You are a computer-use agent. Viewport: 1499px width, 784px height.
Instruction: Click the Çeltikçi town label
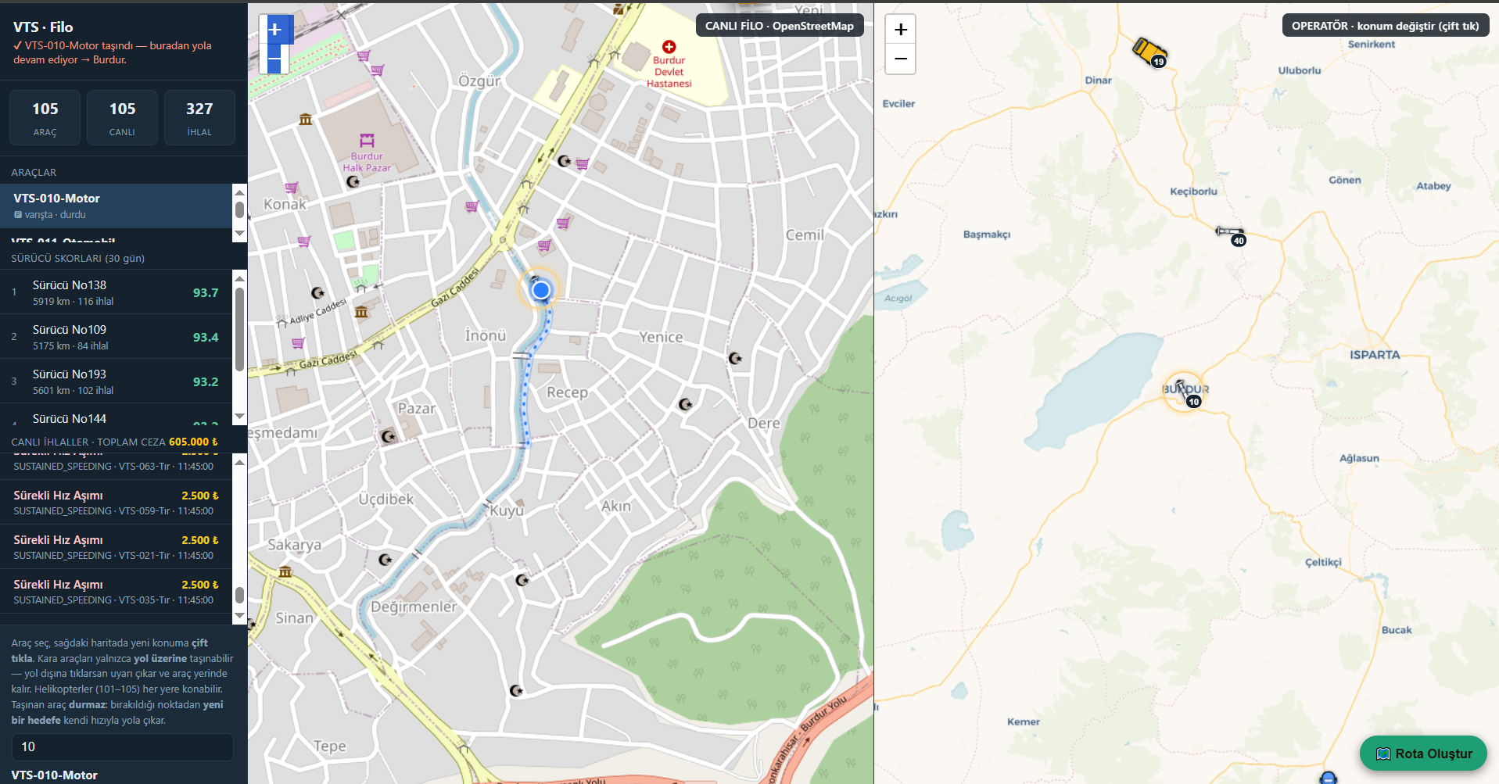(1323, 562)
